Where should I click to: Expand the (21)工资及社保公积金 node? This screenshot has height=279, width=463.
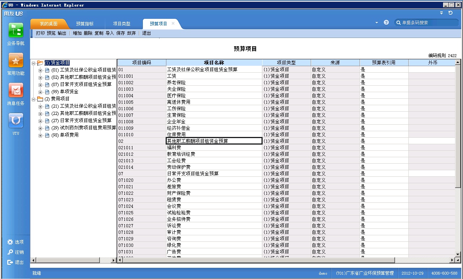[41, 107]
